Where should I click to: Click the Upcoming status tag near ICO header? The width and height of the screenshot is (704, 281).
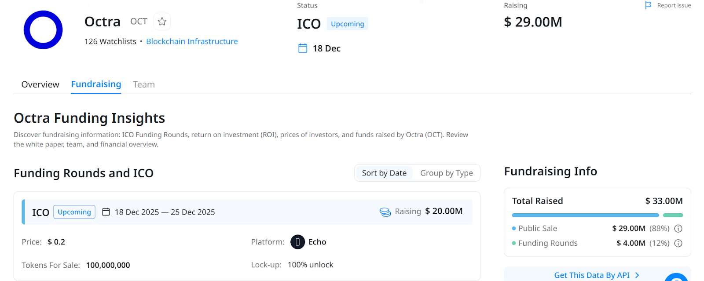click(347, 24)
